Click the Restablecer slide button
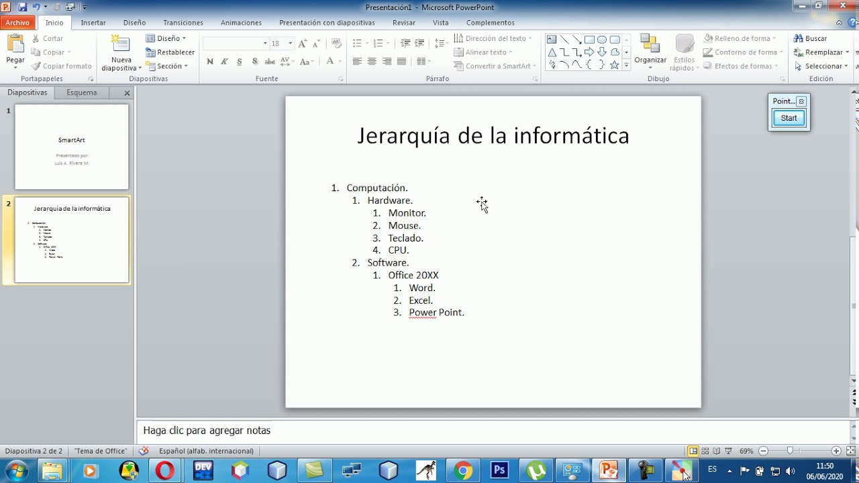Viewport: 859px width, 483px height. pyautogui.click(x=170, y=52)
